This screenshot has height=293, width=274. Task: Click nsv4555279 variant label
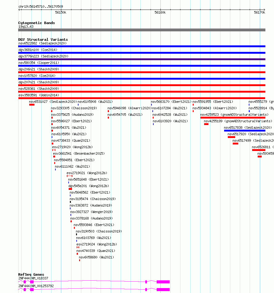(x=261, y=102)
